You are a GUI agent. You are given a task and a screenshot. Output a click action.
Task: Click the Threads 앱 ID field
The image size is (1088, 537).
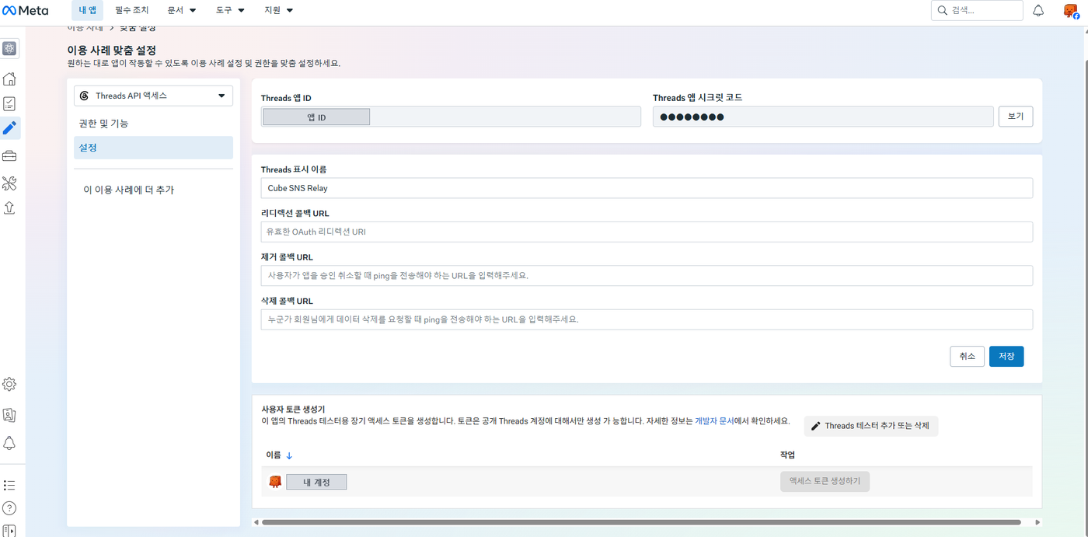[451, 117]
